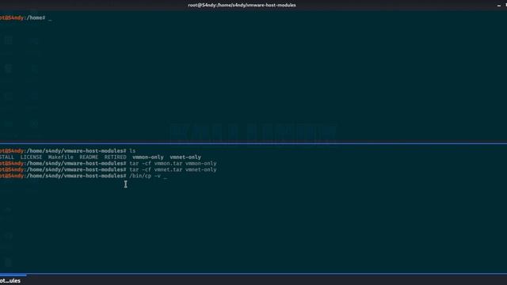Click the tar -cf vmnet.tar command line
The height and width of the screenshot is (285, 507).
(109, 169)
